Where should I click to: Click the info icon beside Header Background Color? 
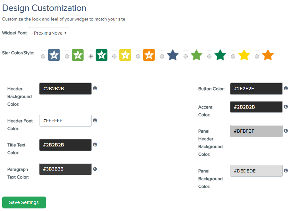[x=95, y=88]
